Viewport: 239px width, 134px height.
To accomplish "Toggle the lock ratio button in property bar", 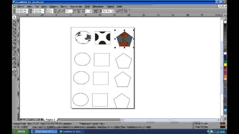I will [x=58, y=10].
